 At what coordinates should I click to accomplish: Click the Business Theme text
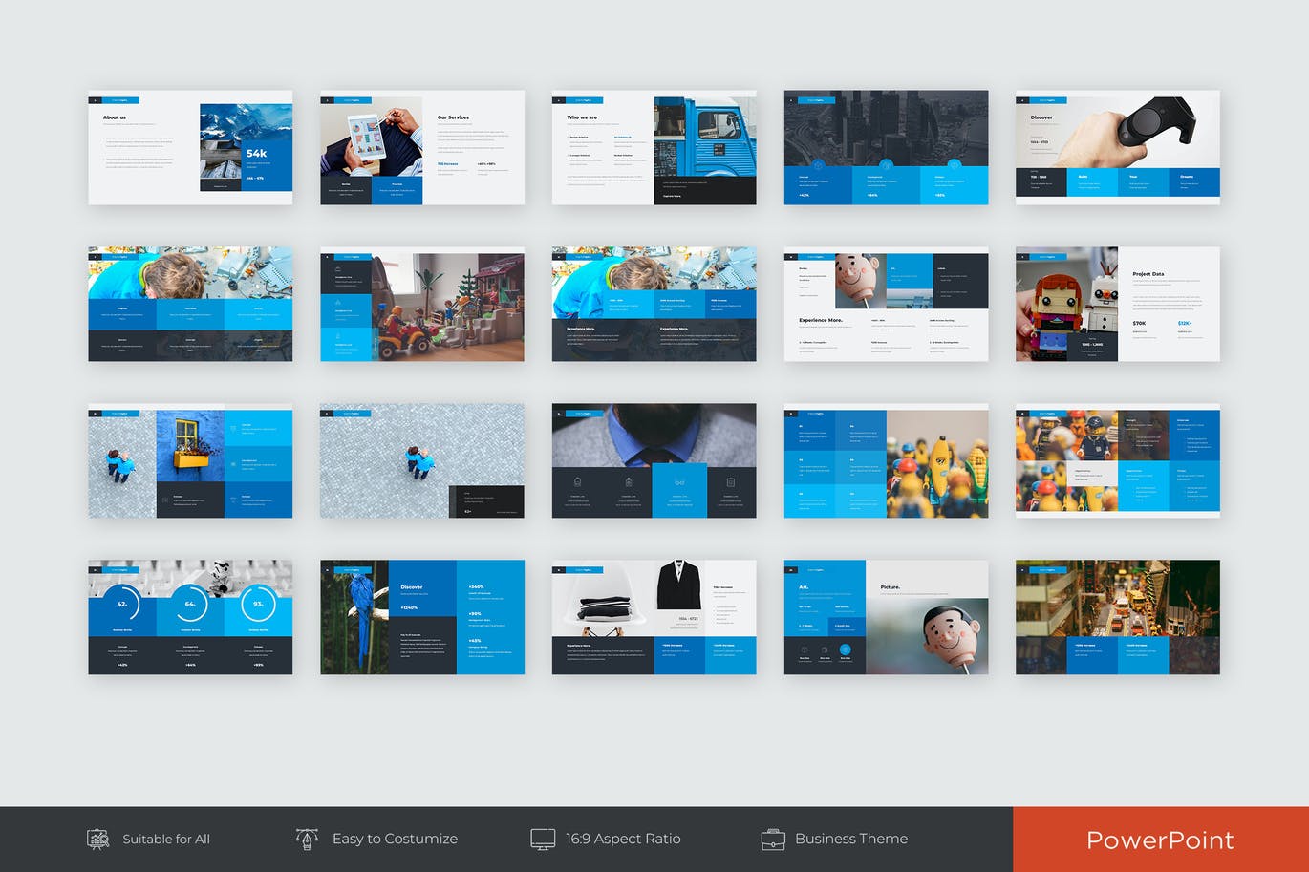(x=851, y=840)
